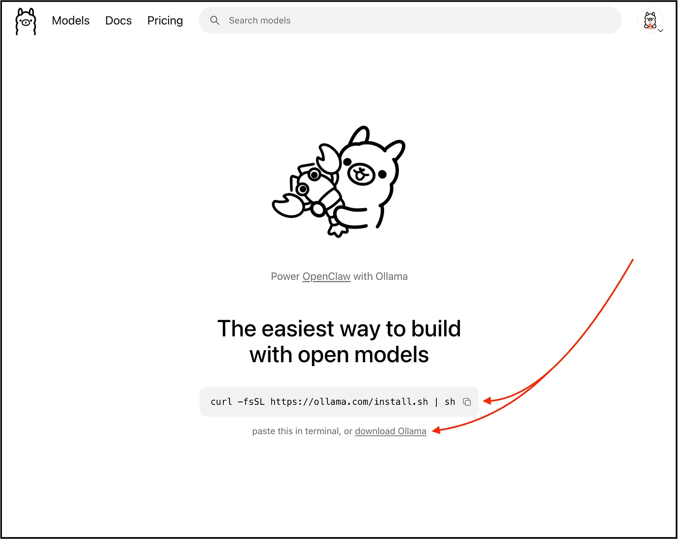Click the Ollama llama logo

click(x=26, y=21)
